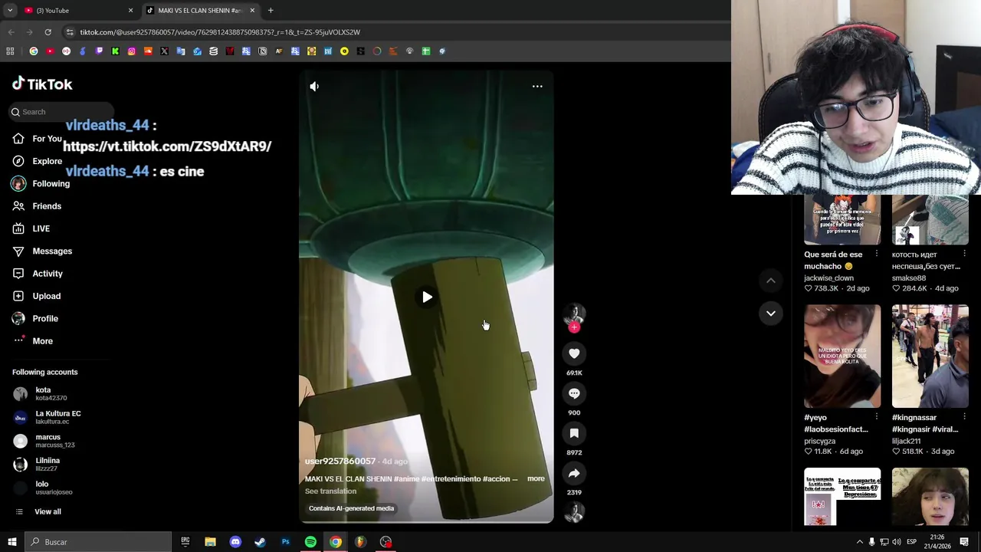Viewport: 981px width, 552px height.
Task: Expand the More menu in sidebar
Action: [33, 340]
